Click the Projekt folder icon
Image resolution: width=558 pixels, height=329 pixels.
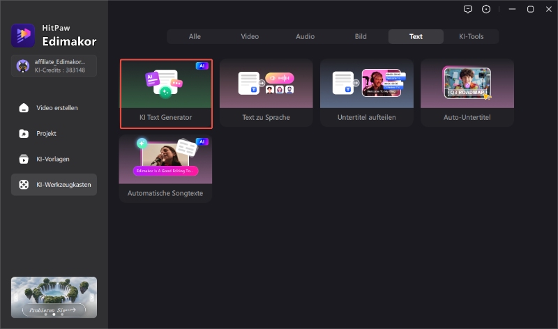(24, 133)
